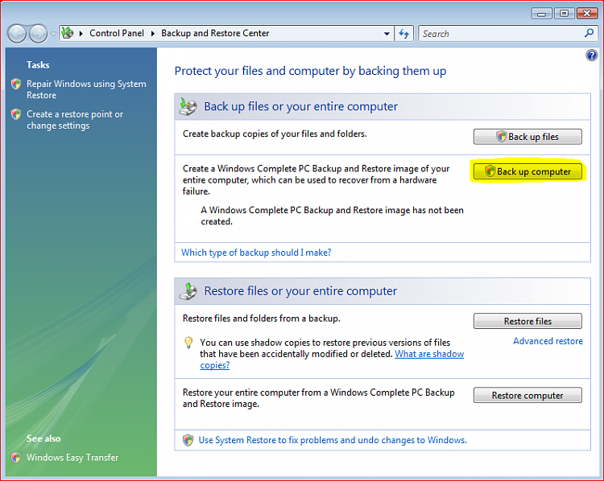
Task: Expand the chevron before Control Panel
Action: click(81, 34)
